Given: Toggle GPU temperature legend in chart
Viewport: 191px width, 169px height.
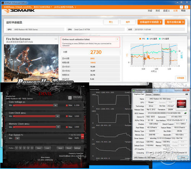Looking at the screenshot, I should (x=152, y=39).
